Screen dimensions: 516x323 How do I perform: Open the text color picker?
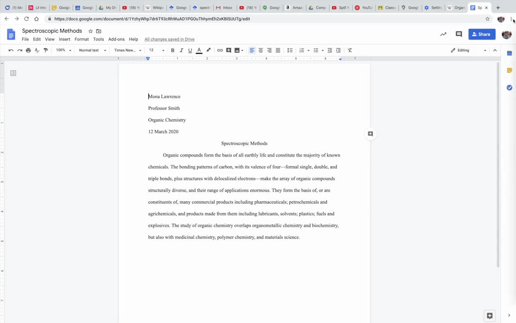tap(199, 50)
